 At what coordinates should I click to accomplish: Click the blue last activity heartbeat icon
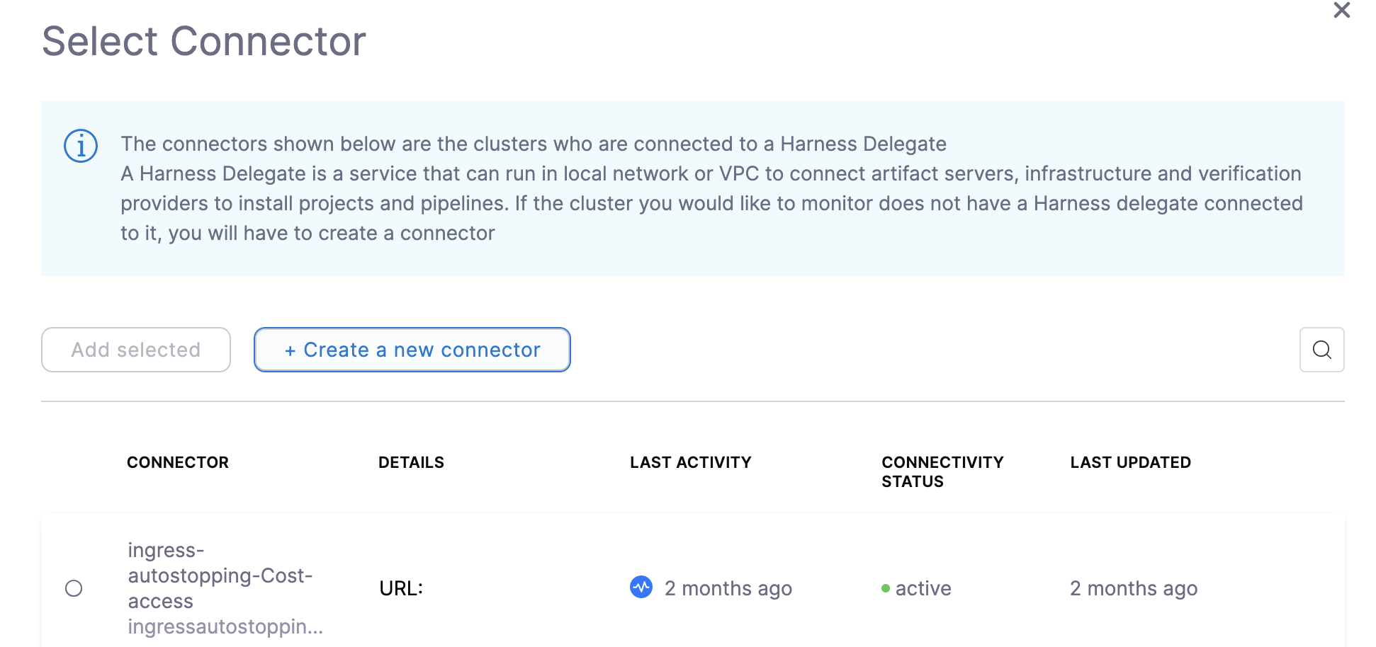coord(641,587)
